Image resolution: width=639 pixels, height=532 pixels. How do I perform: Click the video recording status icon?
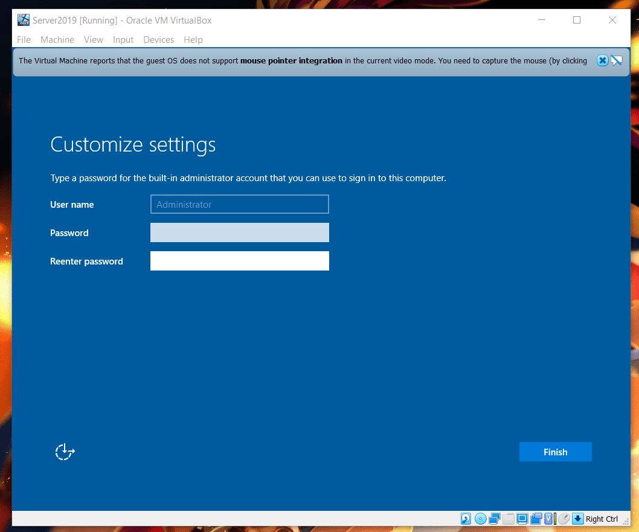(x=536, y=519)
